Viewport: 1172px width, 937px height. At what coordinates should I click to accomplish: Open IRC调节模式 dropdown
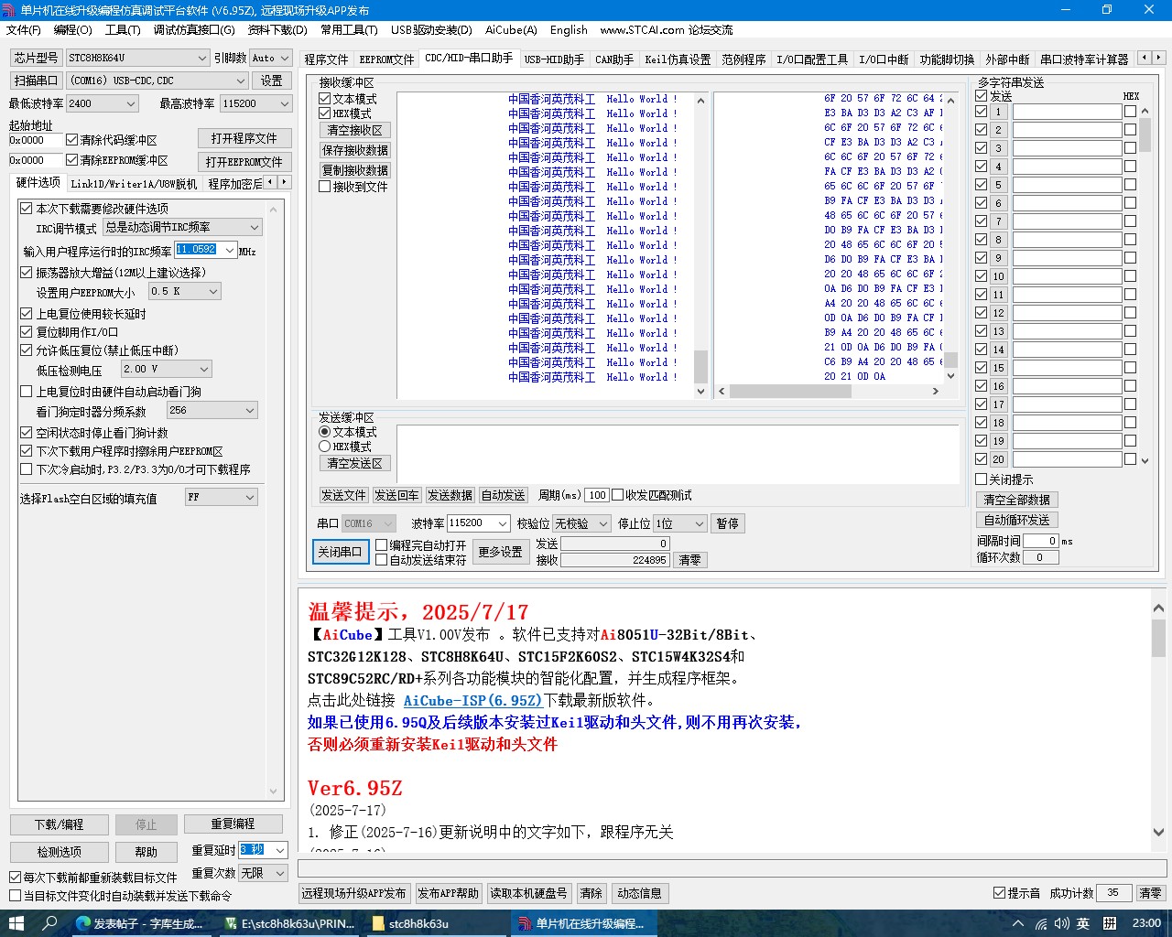click(x=182, y=227)
